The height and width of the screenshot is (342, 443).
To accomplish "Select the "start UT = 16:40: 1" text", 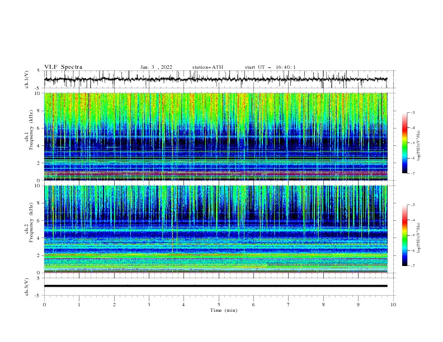I will pyautogui.click(x=270, y=67).
